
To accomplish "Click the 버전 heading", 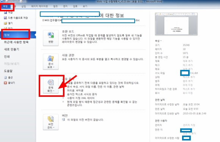I will (65, 115).
